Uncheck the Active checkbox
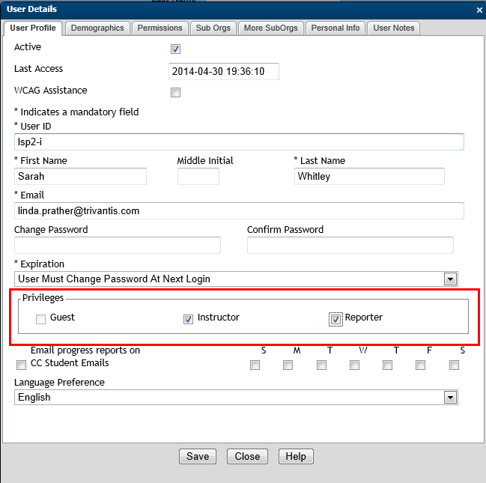 pyautogui.click(x=176, y=49)
